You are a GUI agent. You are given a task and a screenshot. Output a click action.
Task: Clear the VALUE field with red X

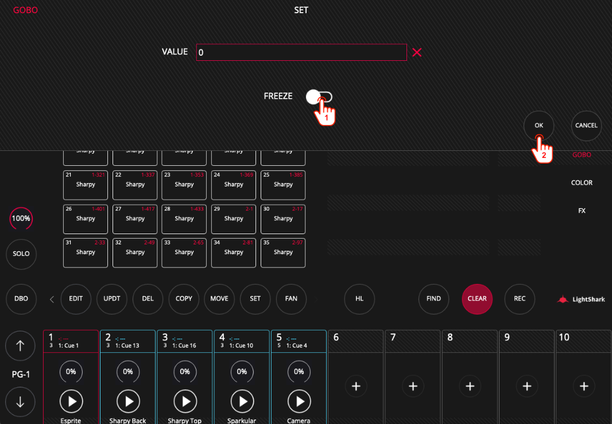coord(417,52)
